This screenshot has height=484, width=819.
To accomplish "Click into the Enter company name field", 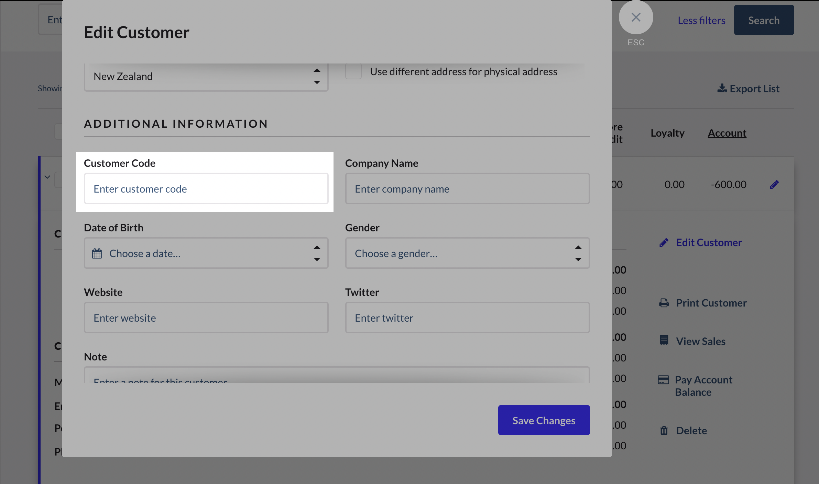I will tap(467, 189).
